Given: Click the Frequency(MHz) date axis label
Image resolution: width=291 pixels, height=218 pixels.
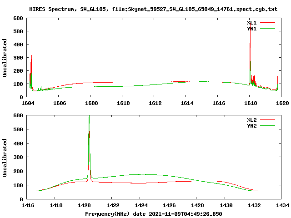Looking at the screenshot, I should [154, 214].
